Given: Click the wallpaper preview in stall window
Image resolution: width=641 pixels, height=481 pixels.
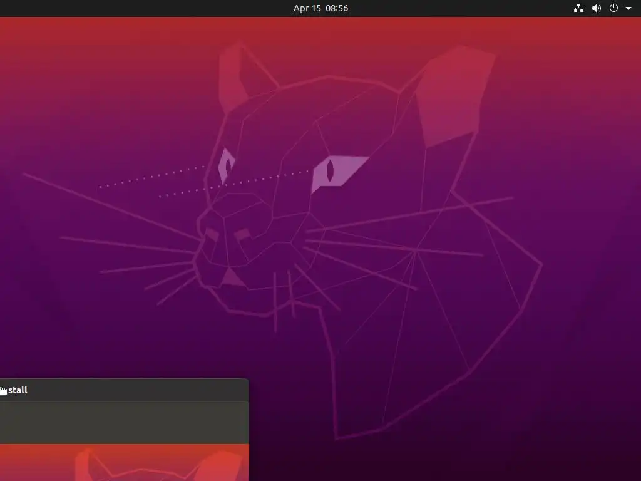Looking at the screenshot, I should pyautogui.click(x=125, y=463).
